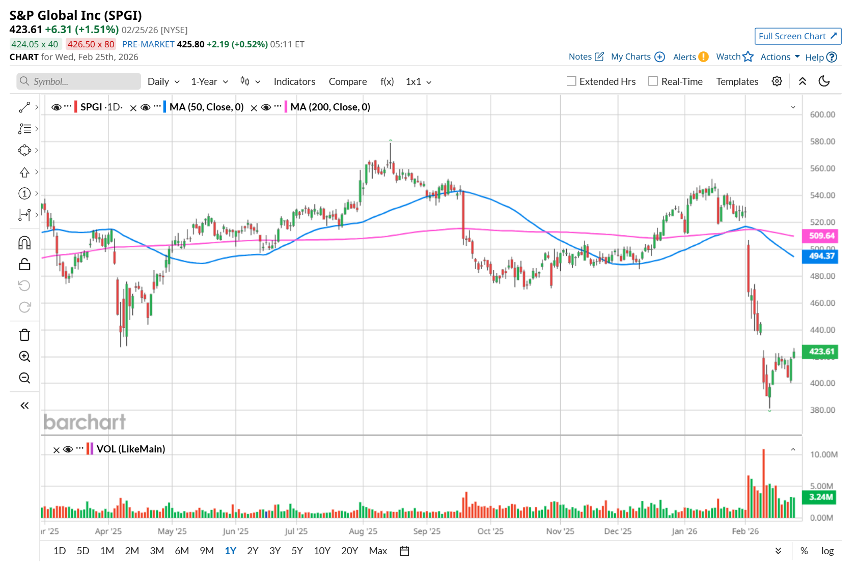The height and width of the screenshot is (569, 857).
Task: Expand the Actions dropdown menu
Action: tap(780, 57)
